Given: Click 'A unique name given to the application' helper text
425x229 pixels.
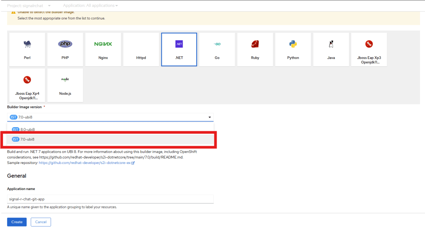Looking at the screenshot, I should 62,207.
